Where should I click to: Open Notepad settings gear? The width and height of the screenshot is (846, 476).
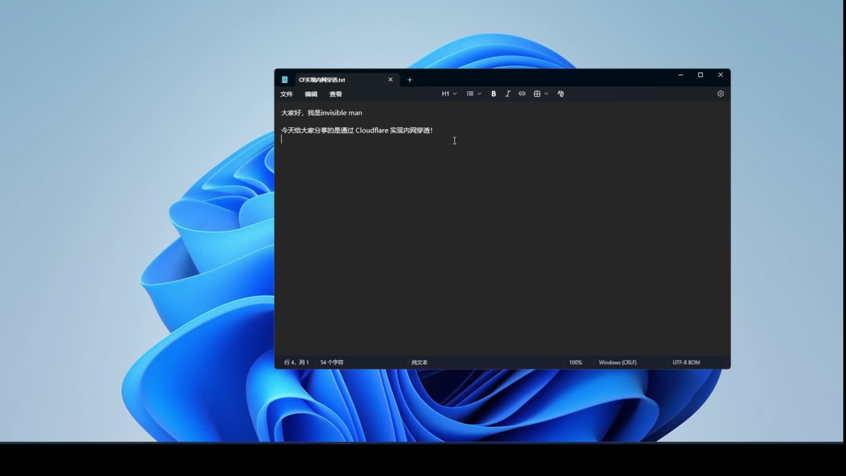pos(720,94)
